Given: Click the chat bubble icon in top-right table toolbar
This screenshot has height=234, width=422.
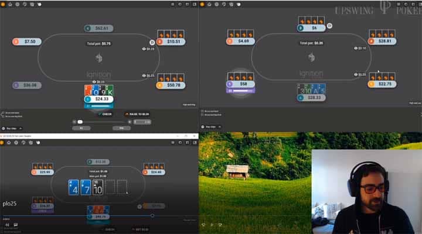Looking at the screenshot, I should coord(224,4).
